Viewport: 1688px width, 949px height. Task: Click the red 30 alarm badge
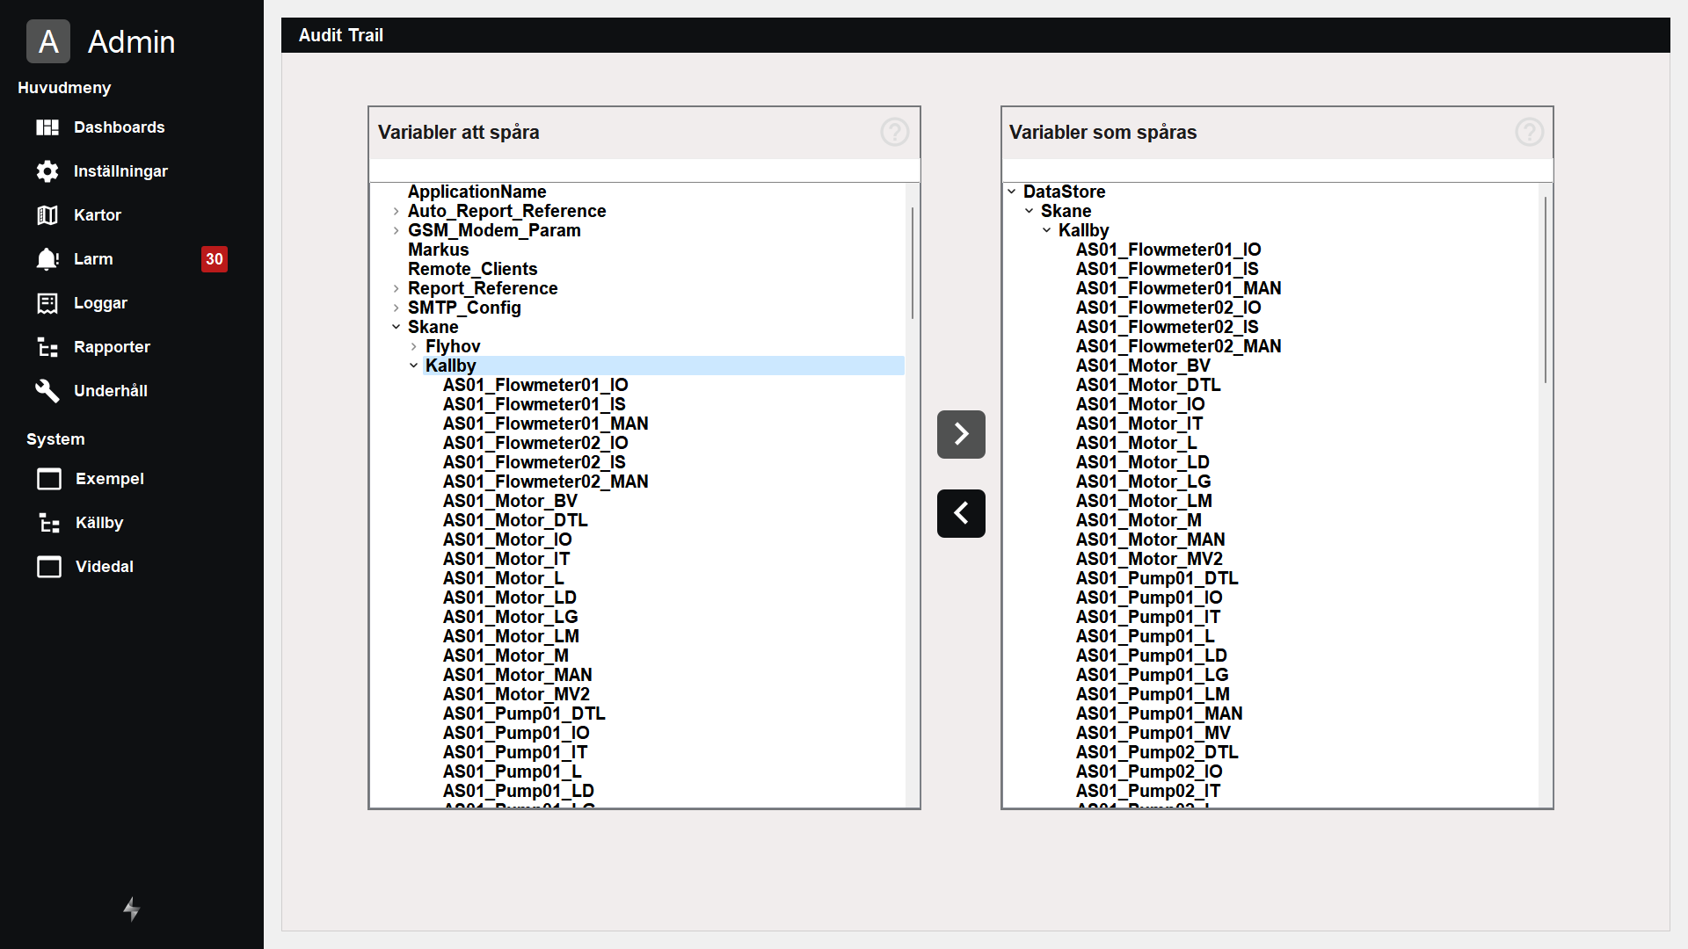[215, 259]
